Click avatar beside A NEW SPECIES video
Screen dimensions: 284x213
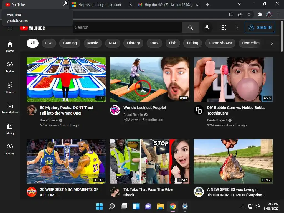(199, 192)
